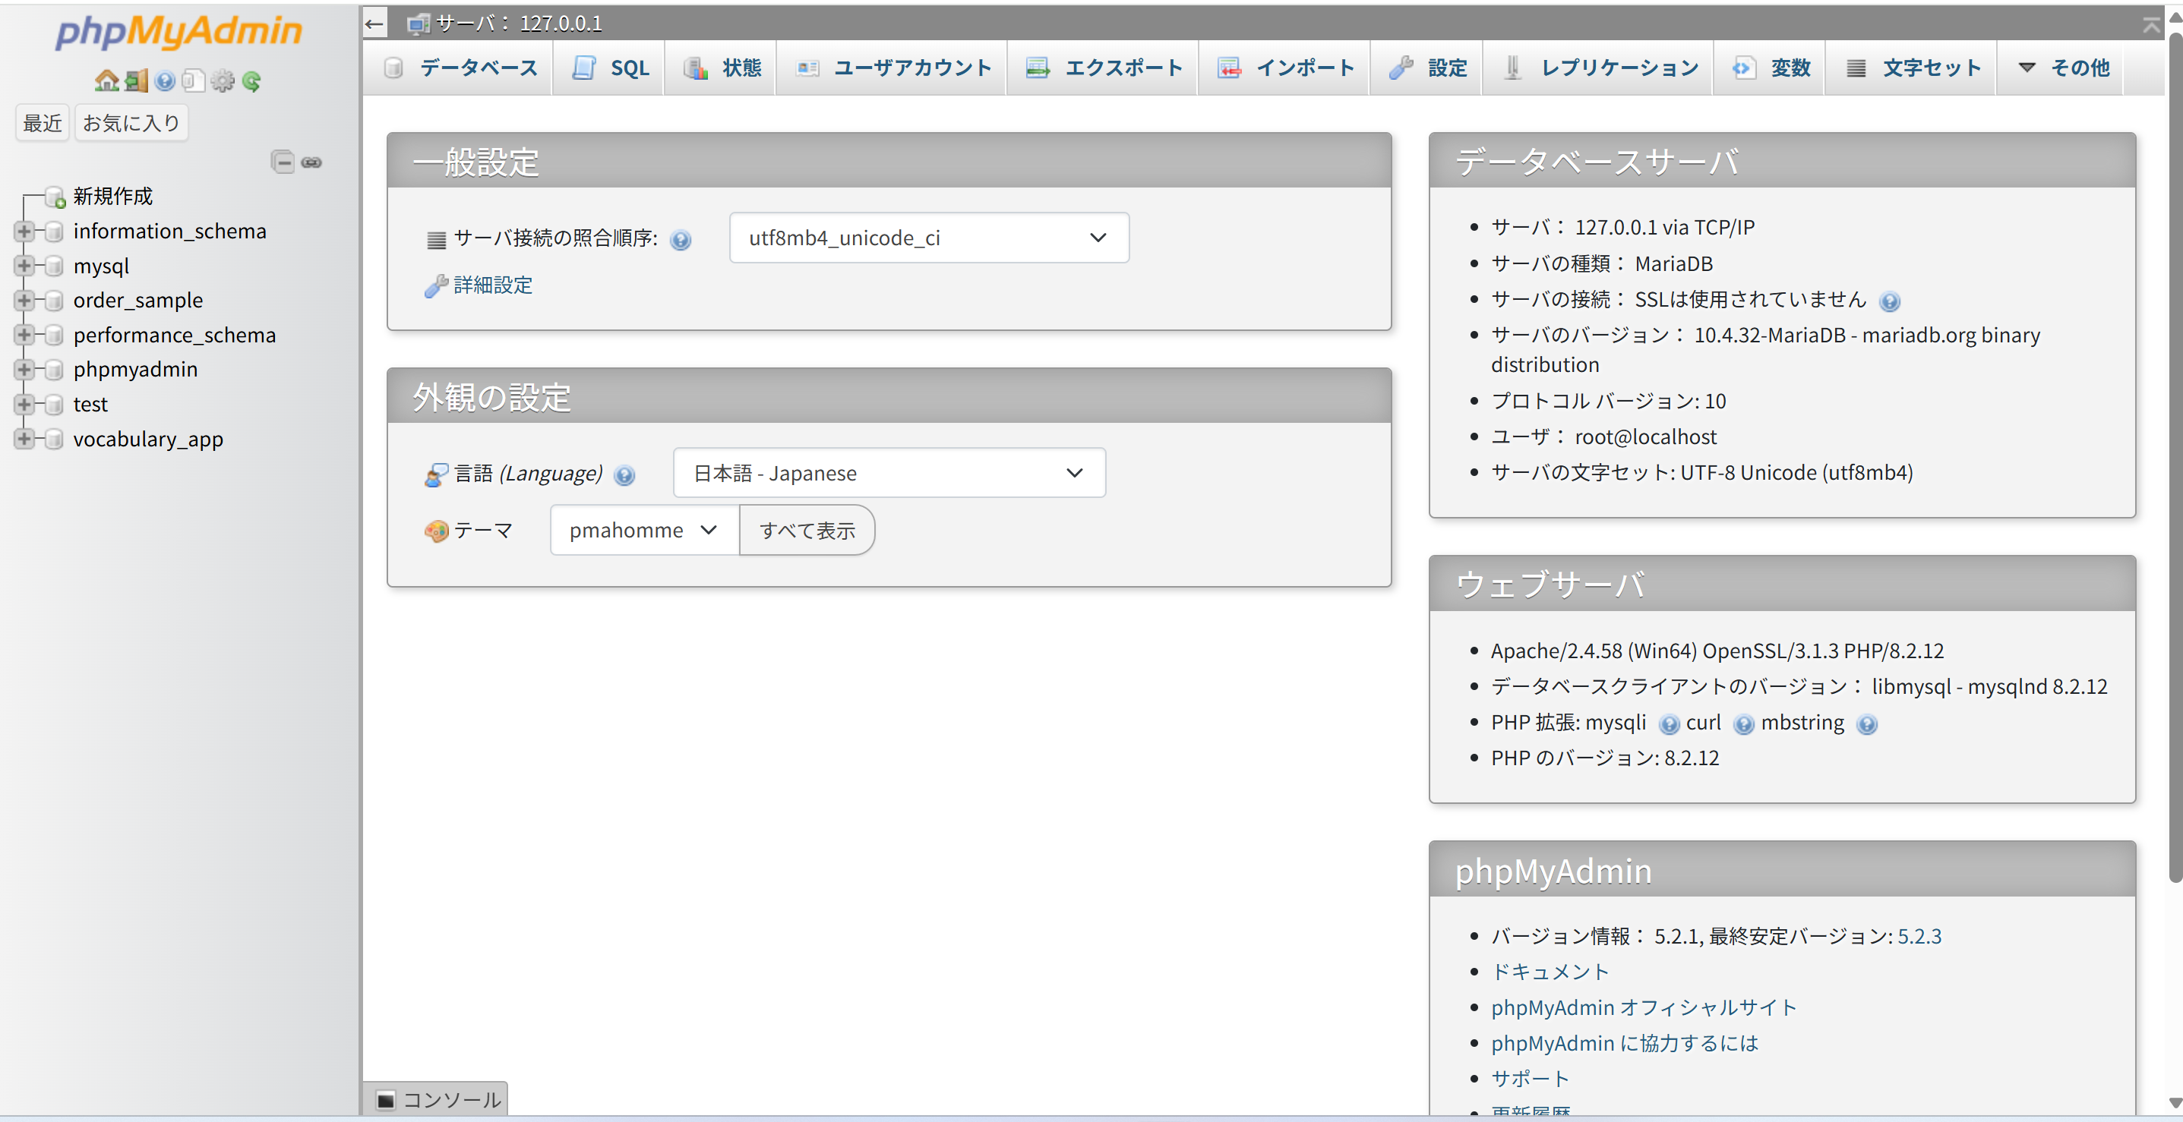Expand the test database node

tap(24, 405)
